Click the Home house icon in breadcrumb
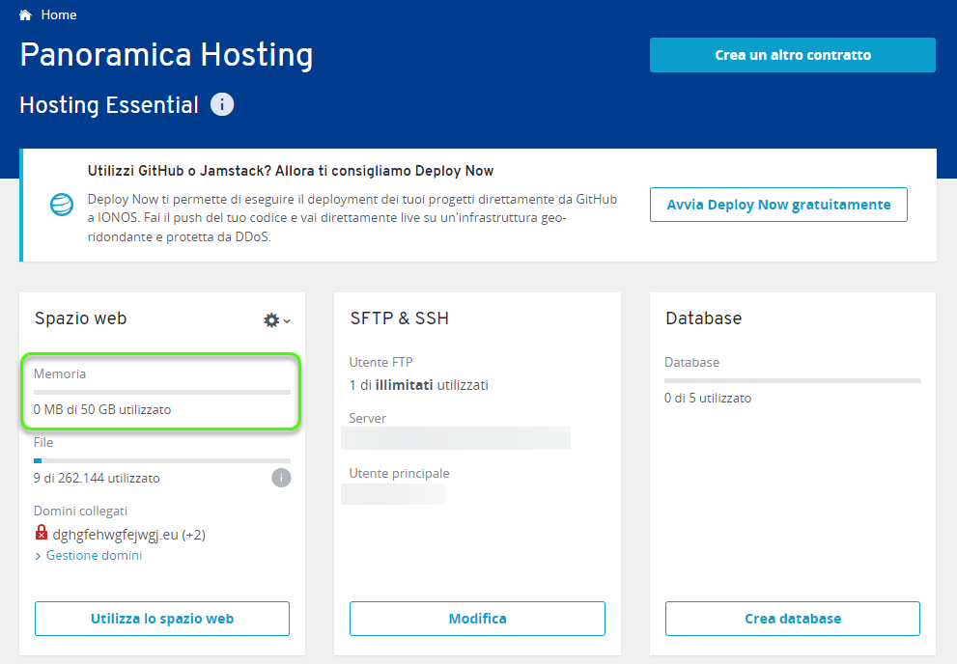 tap(25, 14)
